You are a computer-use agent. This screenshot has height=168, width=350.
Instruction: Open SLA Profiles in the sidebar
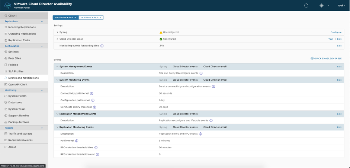pyautogui.click(x=16, y=71)
